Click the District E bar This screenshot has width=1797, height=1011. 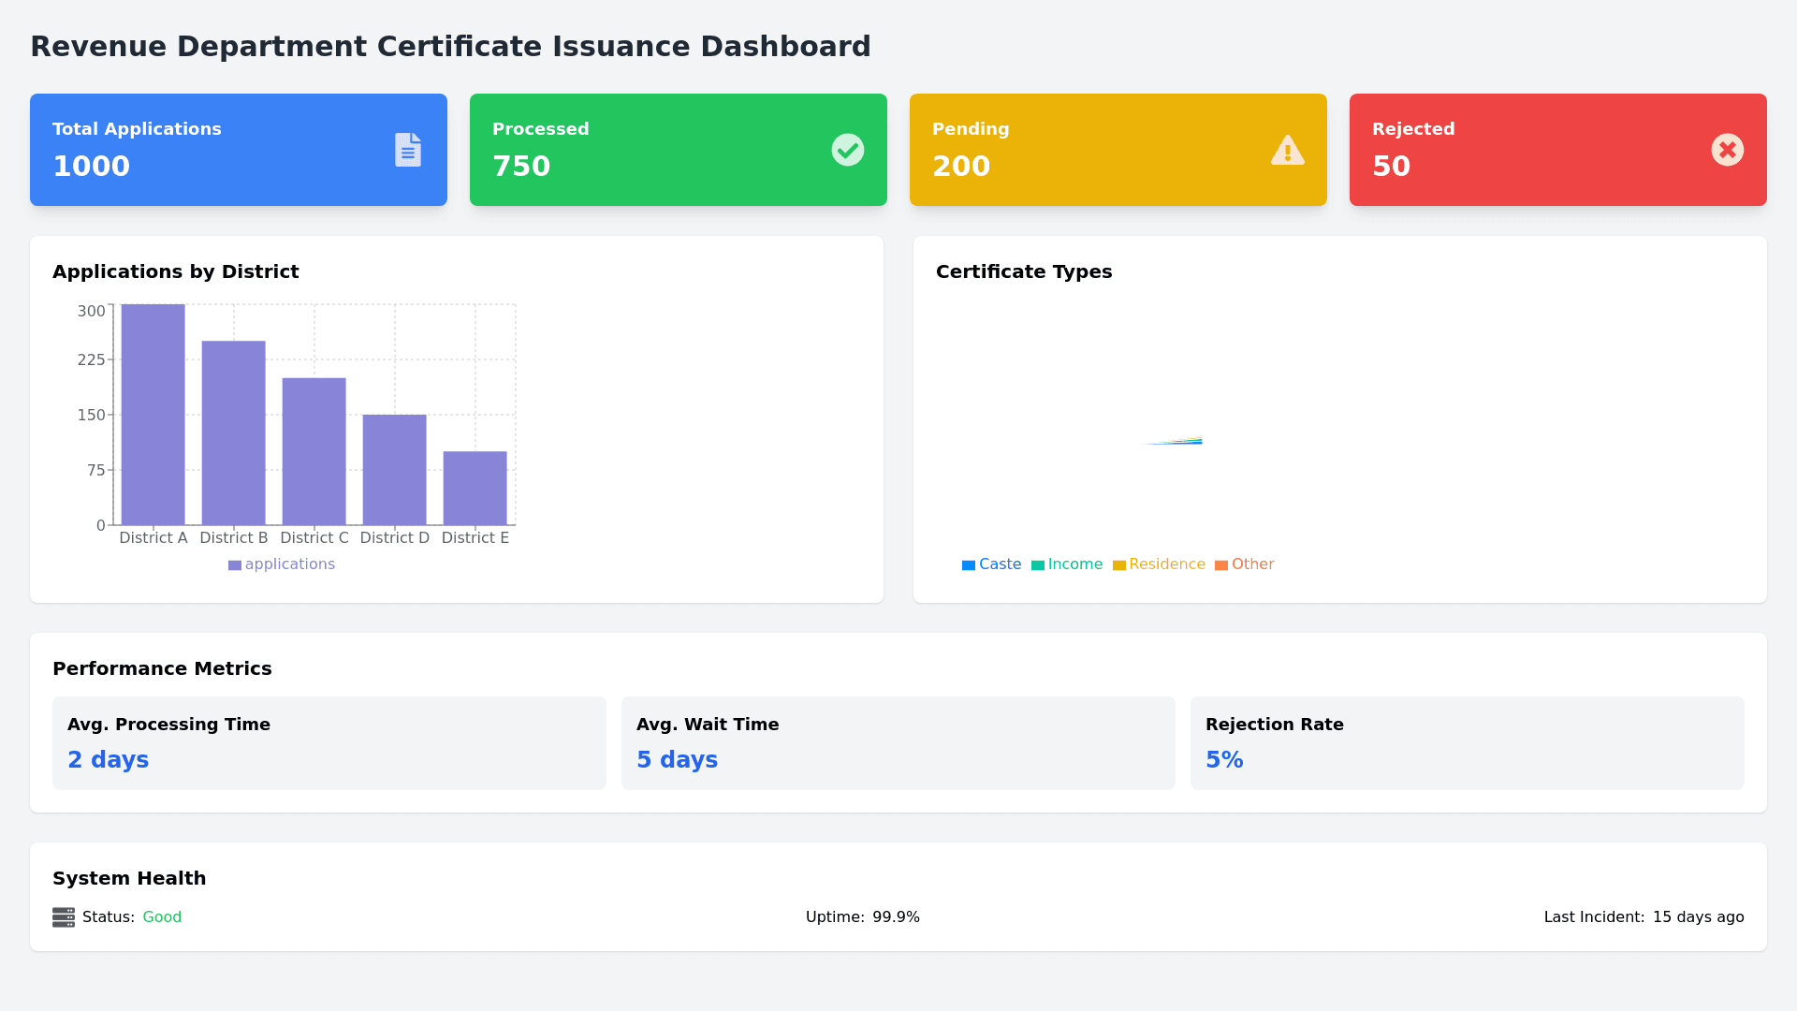point(475,488)
